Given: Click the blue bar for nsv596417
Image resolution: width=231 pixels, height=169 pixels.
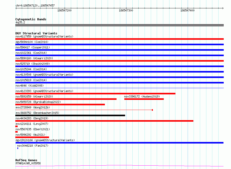Looking at the screenshot, I should pyautogui.click(x=119, y=50).
